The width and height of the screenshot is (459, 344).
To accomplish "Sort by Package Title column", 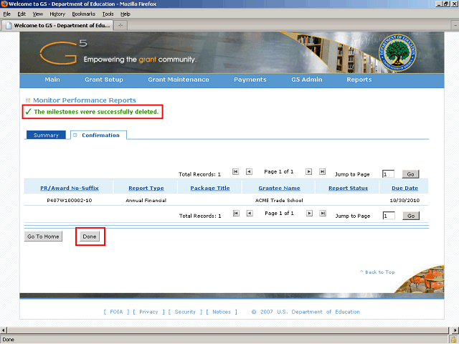I will point(210,188).
